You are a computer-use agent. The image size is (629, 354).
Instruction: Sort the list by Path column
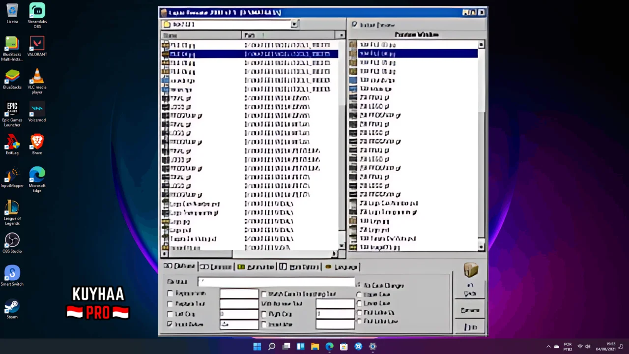point(289,35)
